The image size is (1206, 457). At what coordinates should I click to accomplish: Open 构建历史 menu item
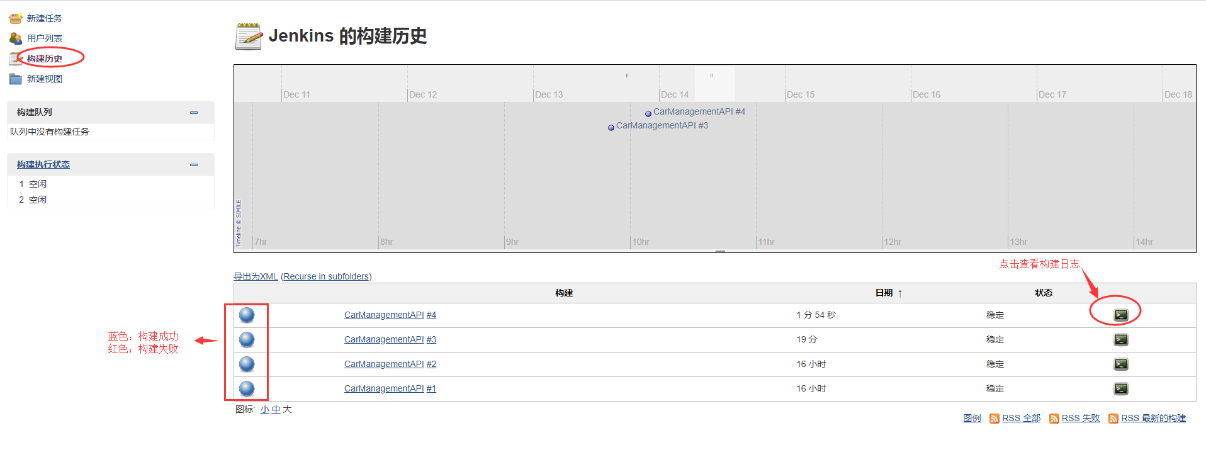pyautogui.click(x=45, y=59)
